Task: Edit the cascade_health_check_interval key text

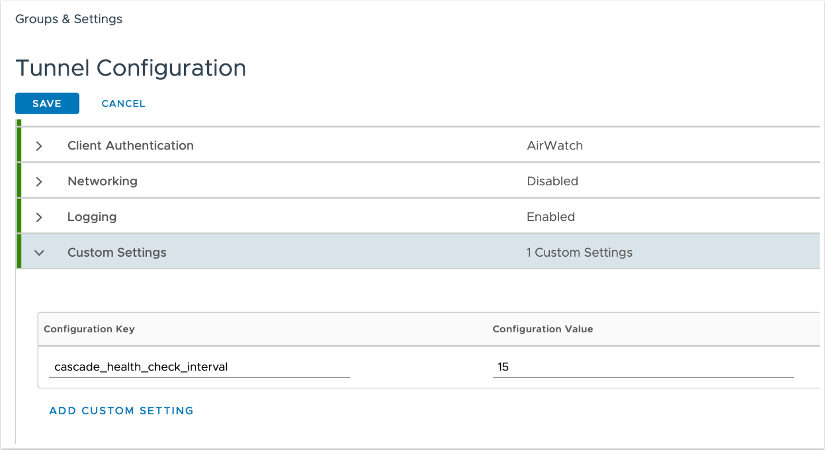Action: [141, 367]
